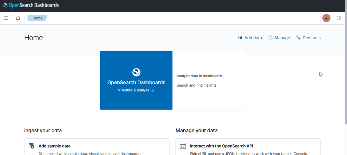The height and width of the screenshot is (155, 347).
Task: Open the help lifebuoy icon
Action: pos(339,18)
